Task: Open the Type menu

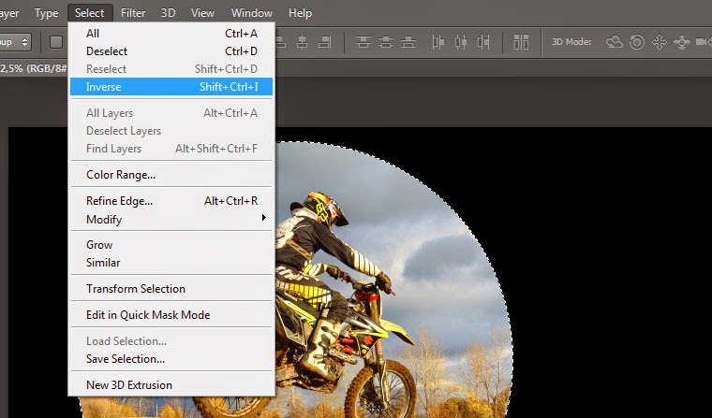Action: pyautogui.click(x=46, y=13)
